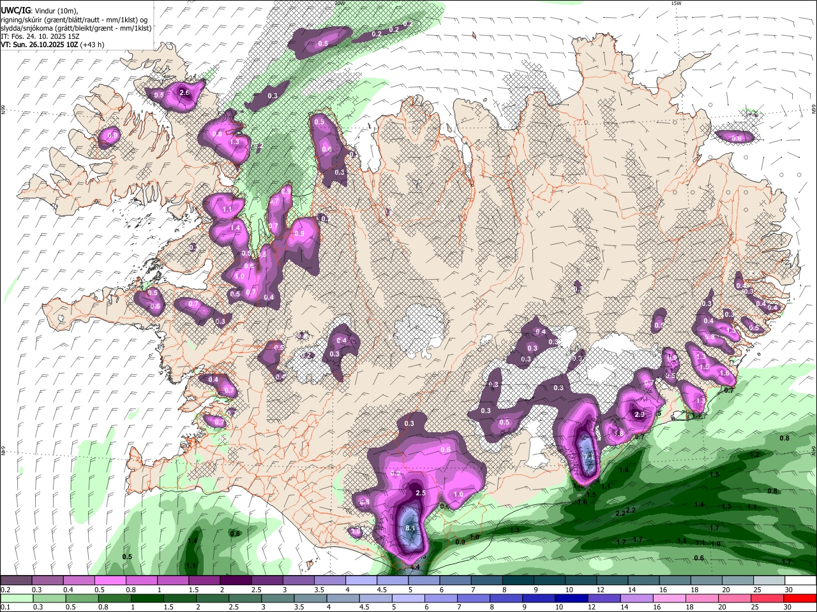
Task: Click the 'UWC/IG: Vindur (10m)' title text
Action: pos(40,11)
